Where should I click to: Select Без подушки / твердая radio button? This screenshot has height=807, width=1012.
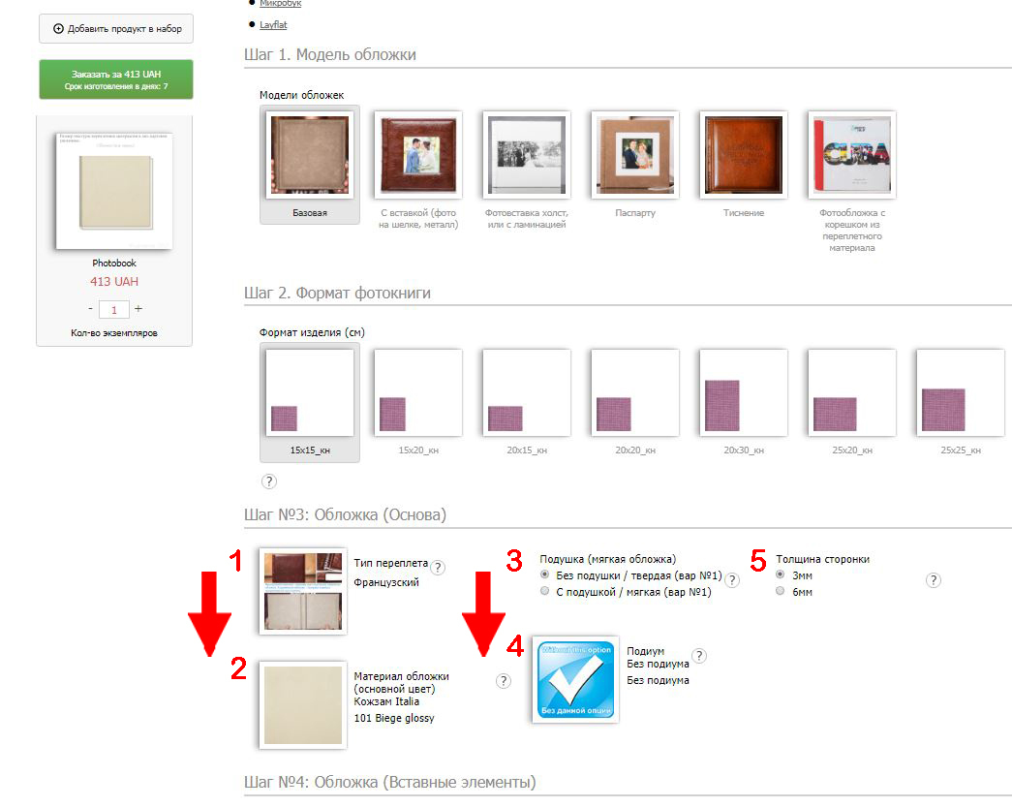click(x=544, y=574)
